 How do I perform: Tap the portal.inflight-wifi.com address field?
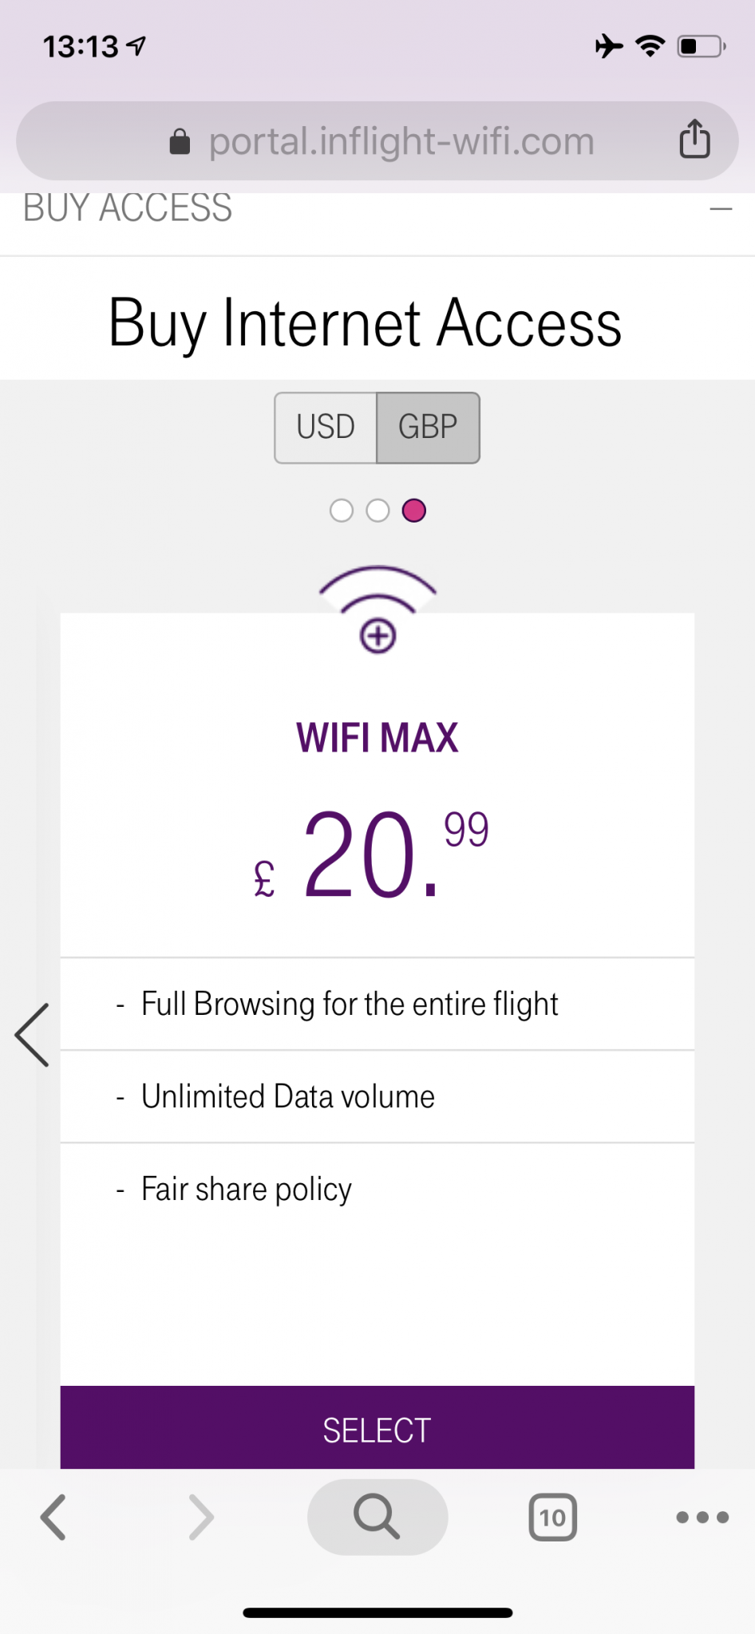[401, 142]
